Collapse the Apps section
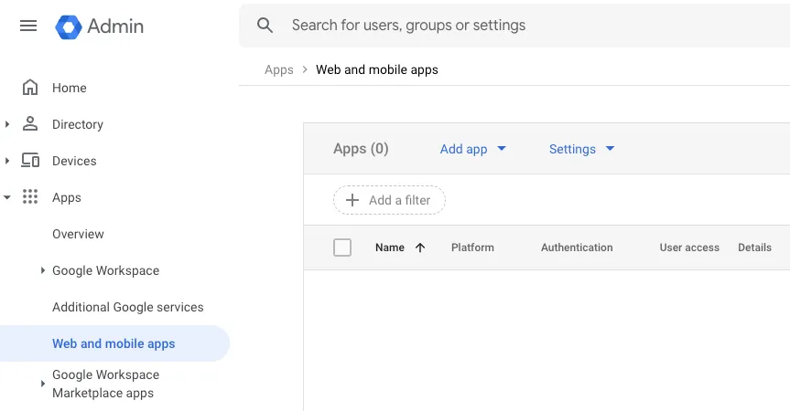The height and width of the screenshot is (411, 790). (x=7, y=197)
